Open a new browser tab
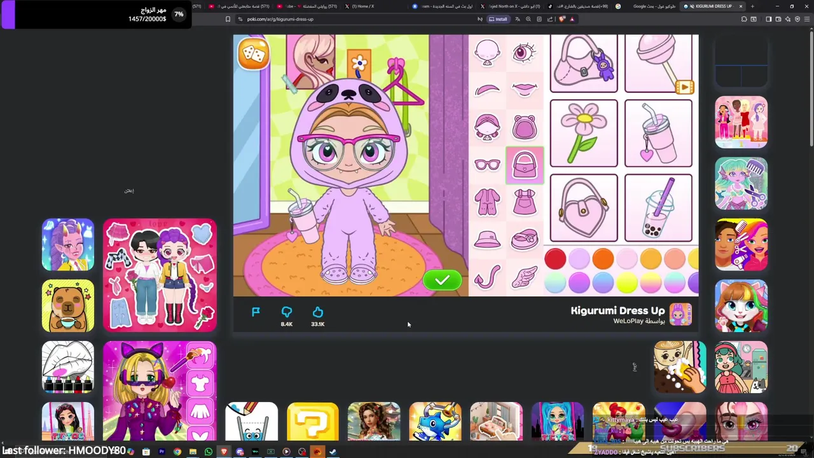Screen dimensions: 814x458 pyautogui.click(x=752, y=6)
